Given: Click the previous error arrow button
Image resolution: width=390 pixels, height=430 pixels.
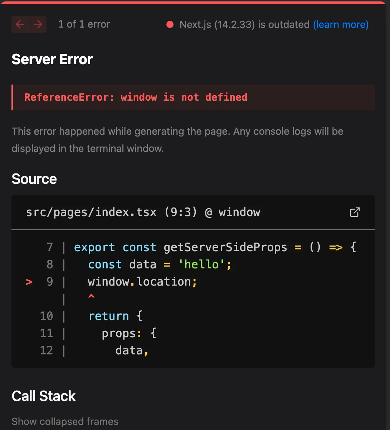Looking at the screenshot, I should click(20, 24).
